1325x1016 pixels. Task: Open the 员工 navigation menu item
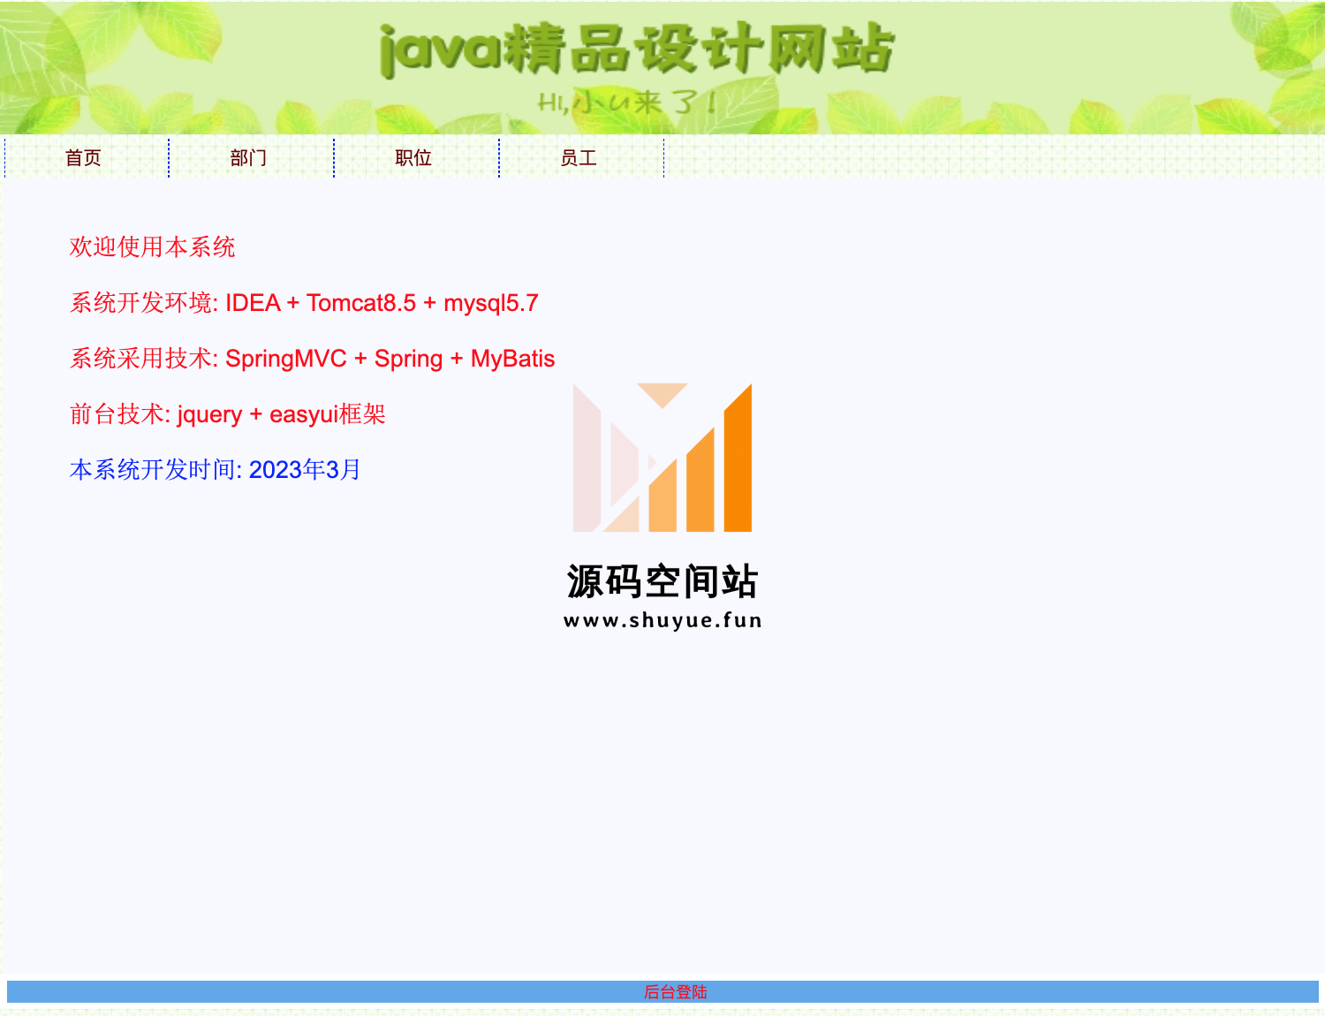click(579, 158)
